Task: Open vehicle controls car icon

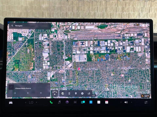Action: 11,102
